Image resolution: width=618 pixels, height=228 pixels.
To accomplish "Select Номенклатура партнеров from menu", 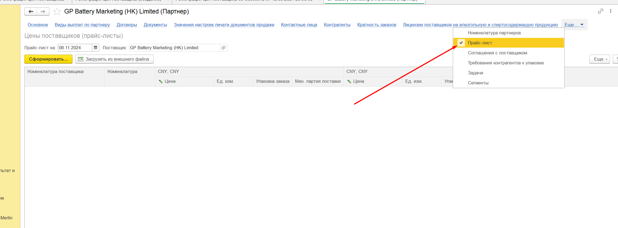I will 494,33.
